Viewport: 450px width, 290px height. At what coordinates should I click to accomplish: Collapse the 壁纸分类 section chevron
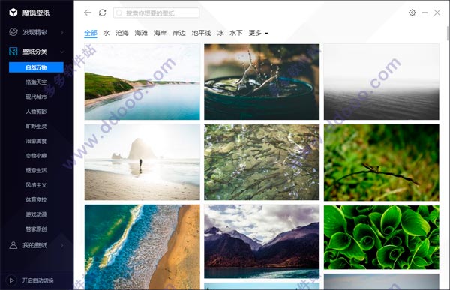pyautogui.click(x=62, y=52)
